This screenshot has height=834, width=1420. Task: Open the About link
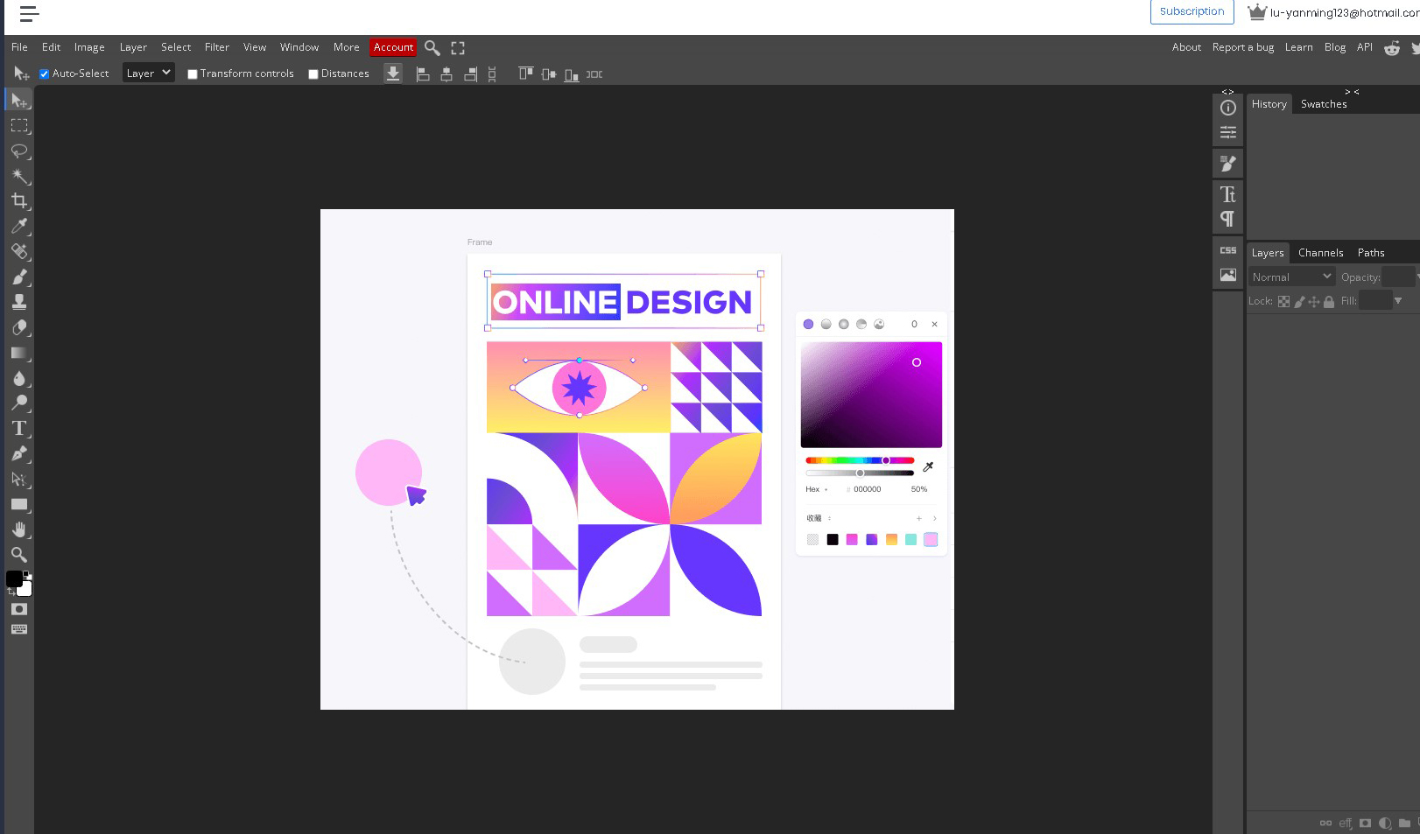pos(1186,47)
